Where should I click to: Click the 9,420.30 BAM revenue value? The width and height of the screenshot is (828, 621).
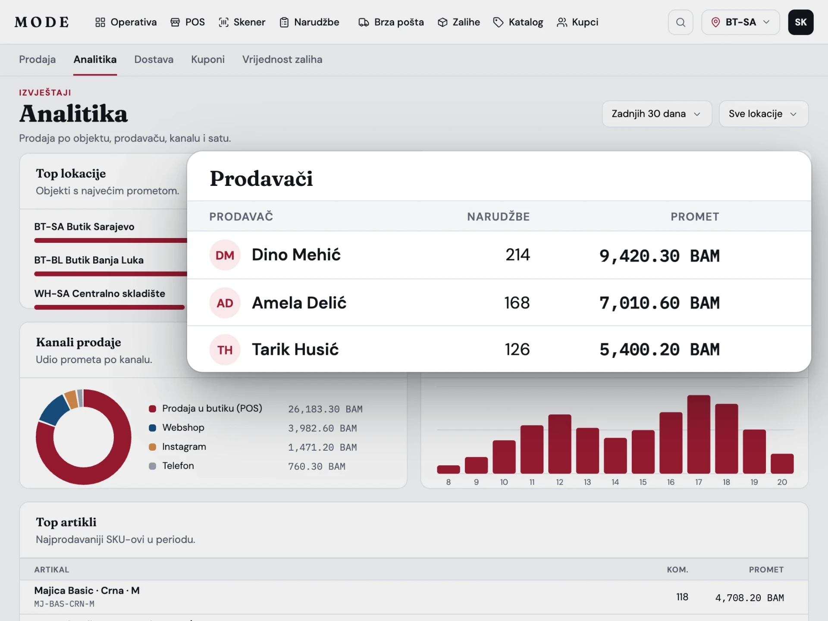(659, 256)
